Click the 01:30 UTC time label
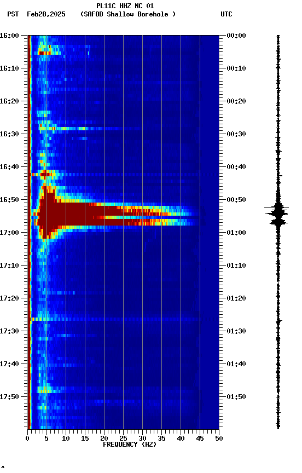Viewport: 302px width, 473px height. coord(236,331)
